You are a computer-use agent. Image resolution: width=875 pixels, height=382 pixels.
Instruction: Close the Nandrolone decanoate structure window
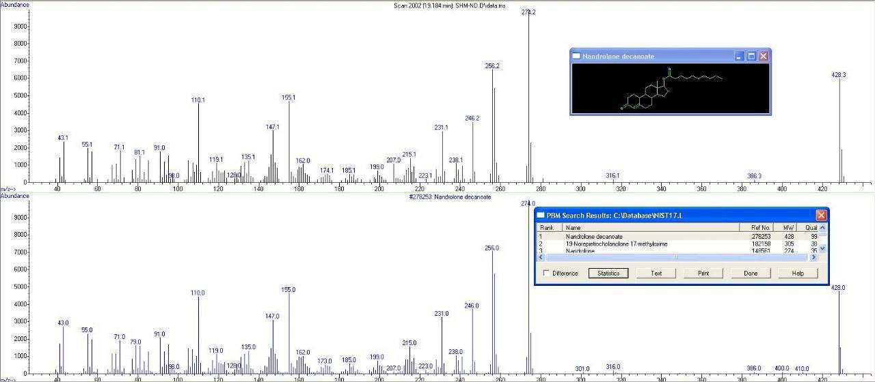point(764,56)
